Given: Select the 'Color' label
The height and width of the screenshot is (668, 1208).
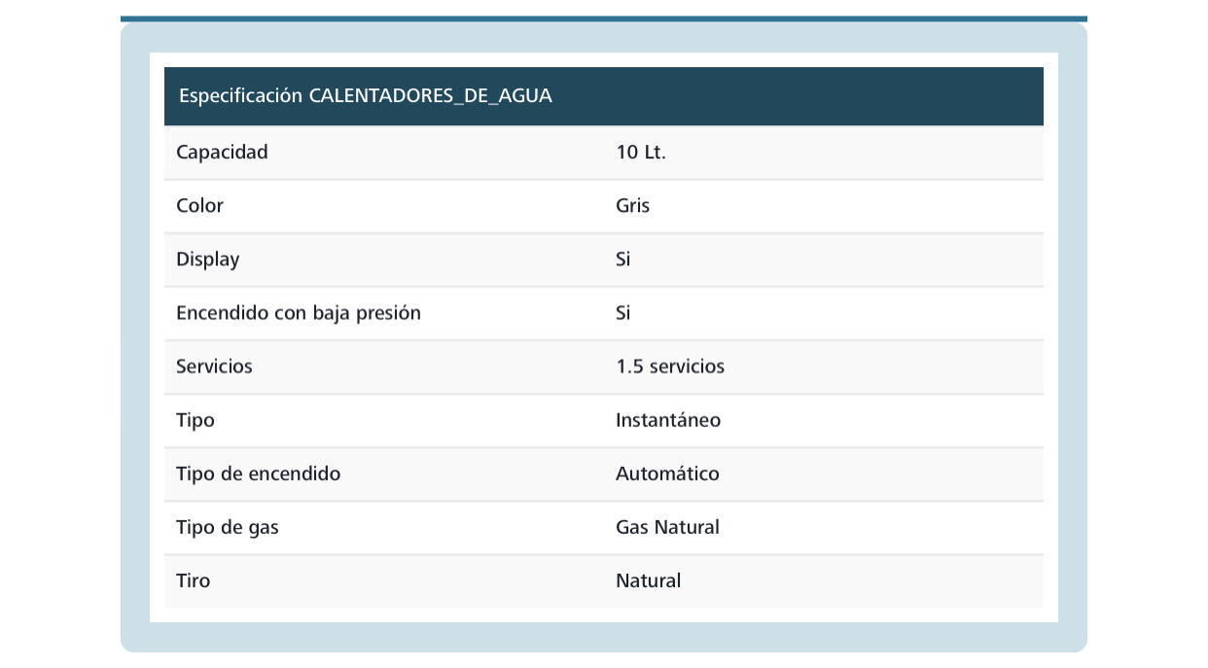Looking at the screenshot, I should tap(199, 205).
